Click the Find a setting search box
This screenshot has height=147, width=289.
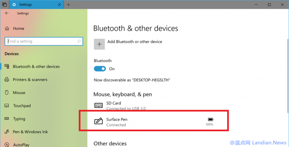(44, 41)
